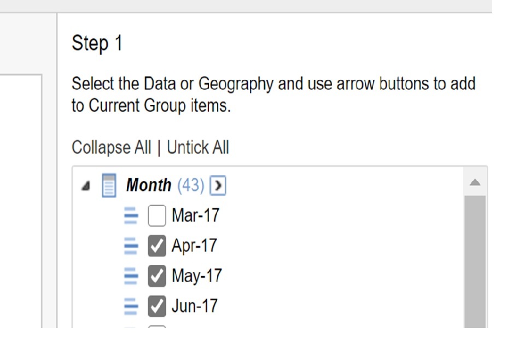Click the drag handle beside Mar-17
The width and height of the screenshot is (525, 350).
click(131, 216)
